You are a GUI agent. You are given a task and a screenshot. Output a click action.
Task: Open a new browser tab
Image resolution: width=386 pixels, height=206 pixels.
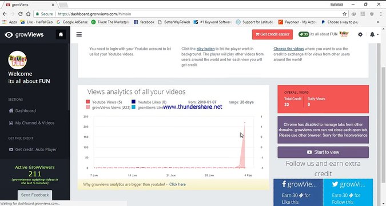63,5
